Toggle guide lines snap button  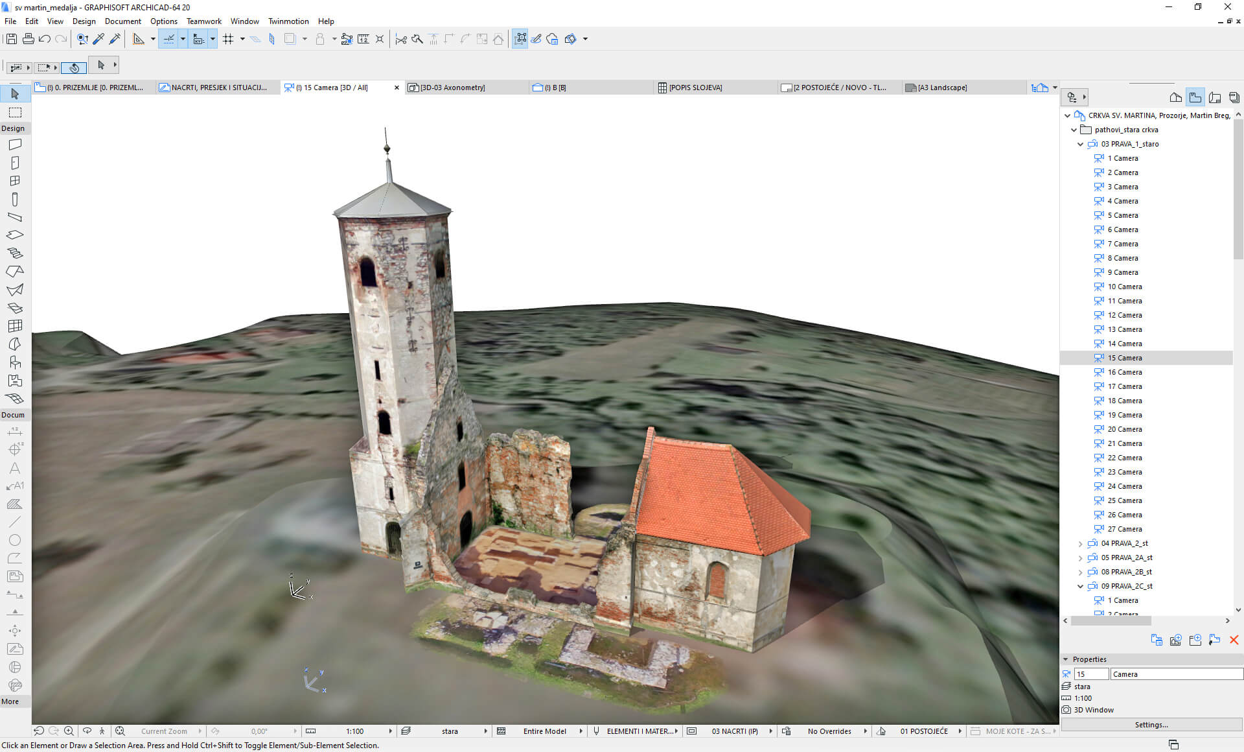click(x=168, y=39)
